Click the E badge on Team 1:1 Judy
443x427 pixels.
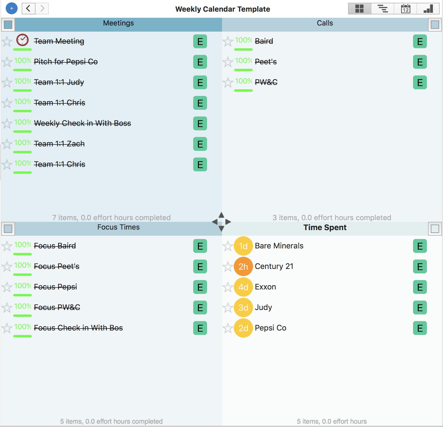pyautogui.click(x=200, y=83)
